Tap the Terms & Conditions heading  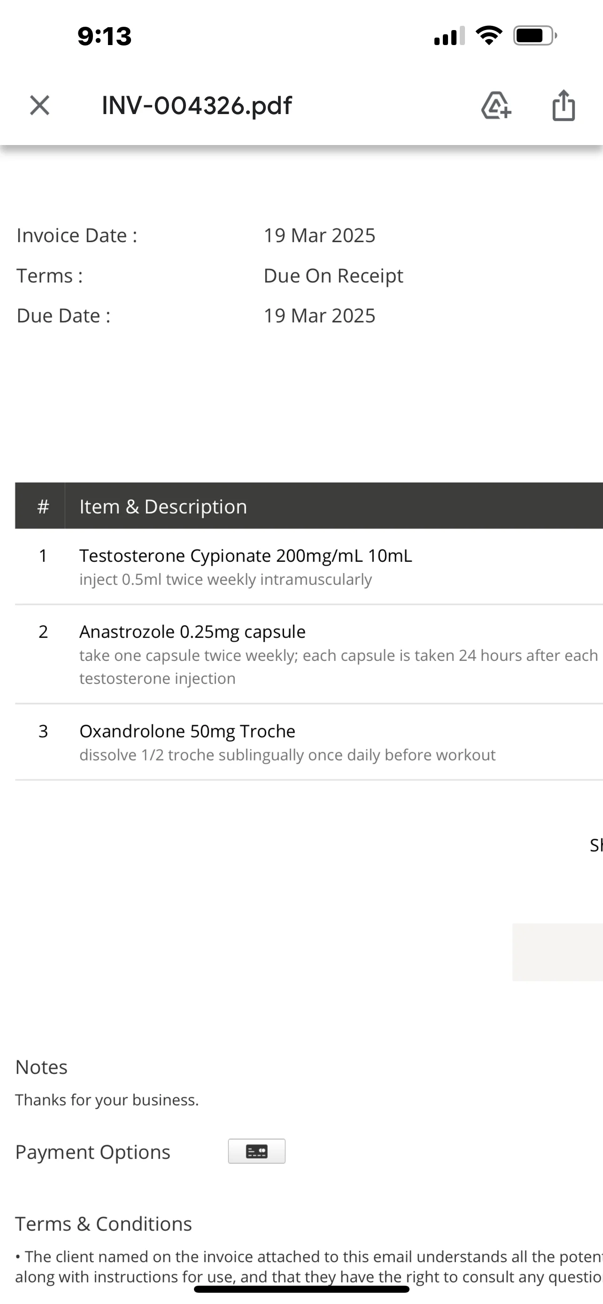(x=104, y=1224)
